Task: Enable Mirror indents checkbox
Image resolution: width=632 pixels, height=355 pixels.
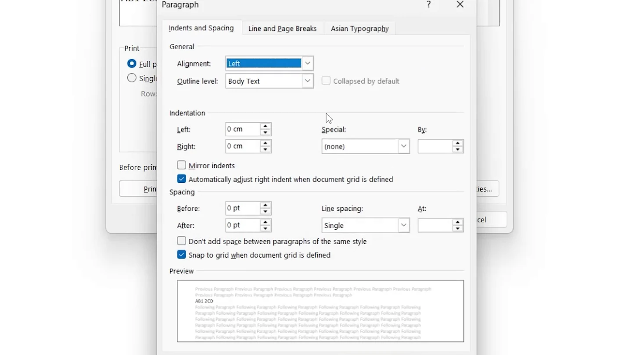Action: [x=182, y=165]
